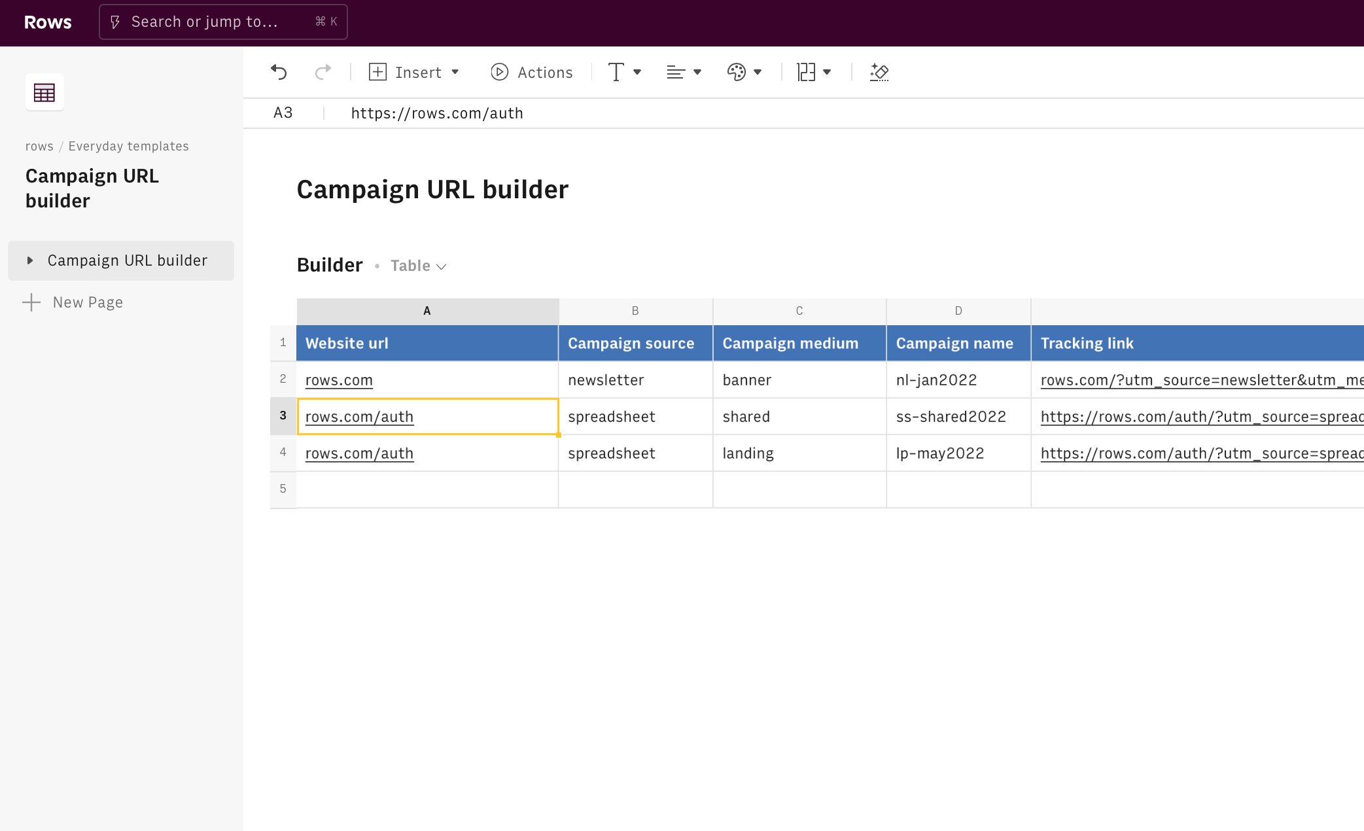The image size is (1364, 831).
Task: Click the undo arrow icon
Action: (279, 72)
